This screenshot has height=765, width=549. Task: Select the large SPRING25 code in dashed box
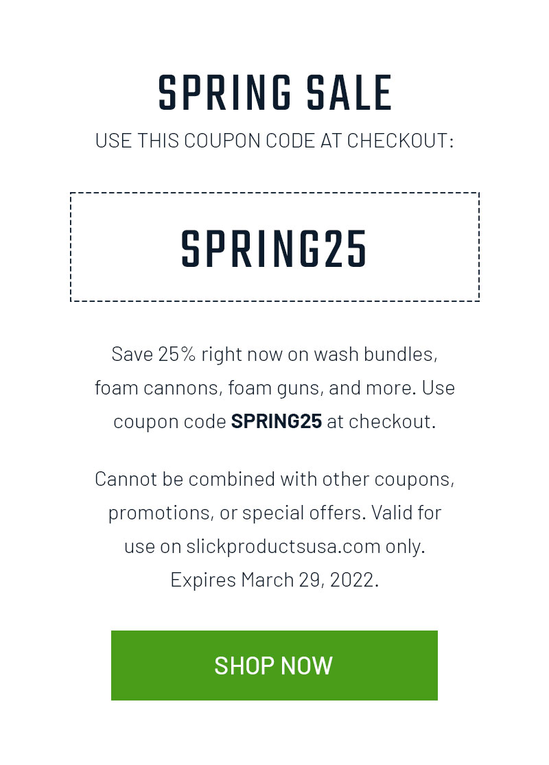pyautogui.click(x=274, y=248)
